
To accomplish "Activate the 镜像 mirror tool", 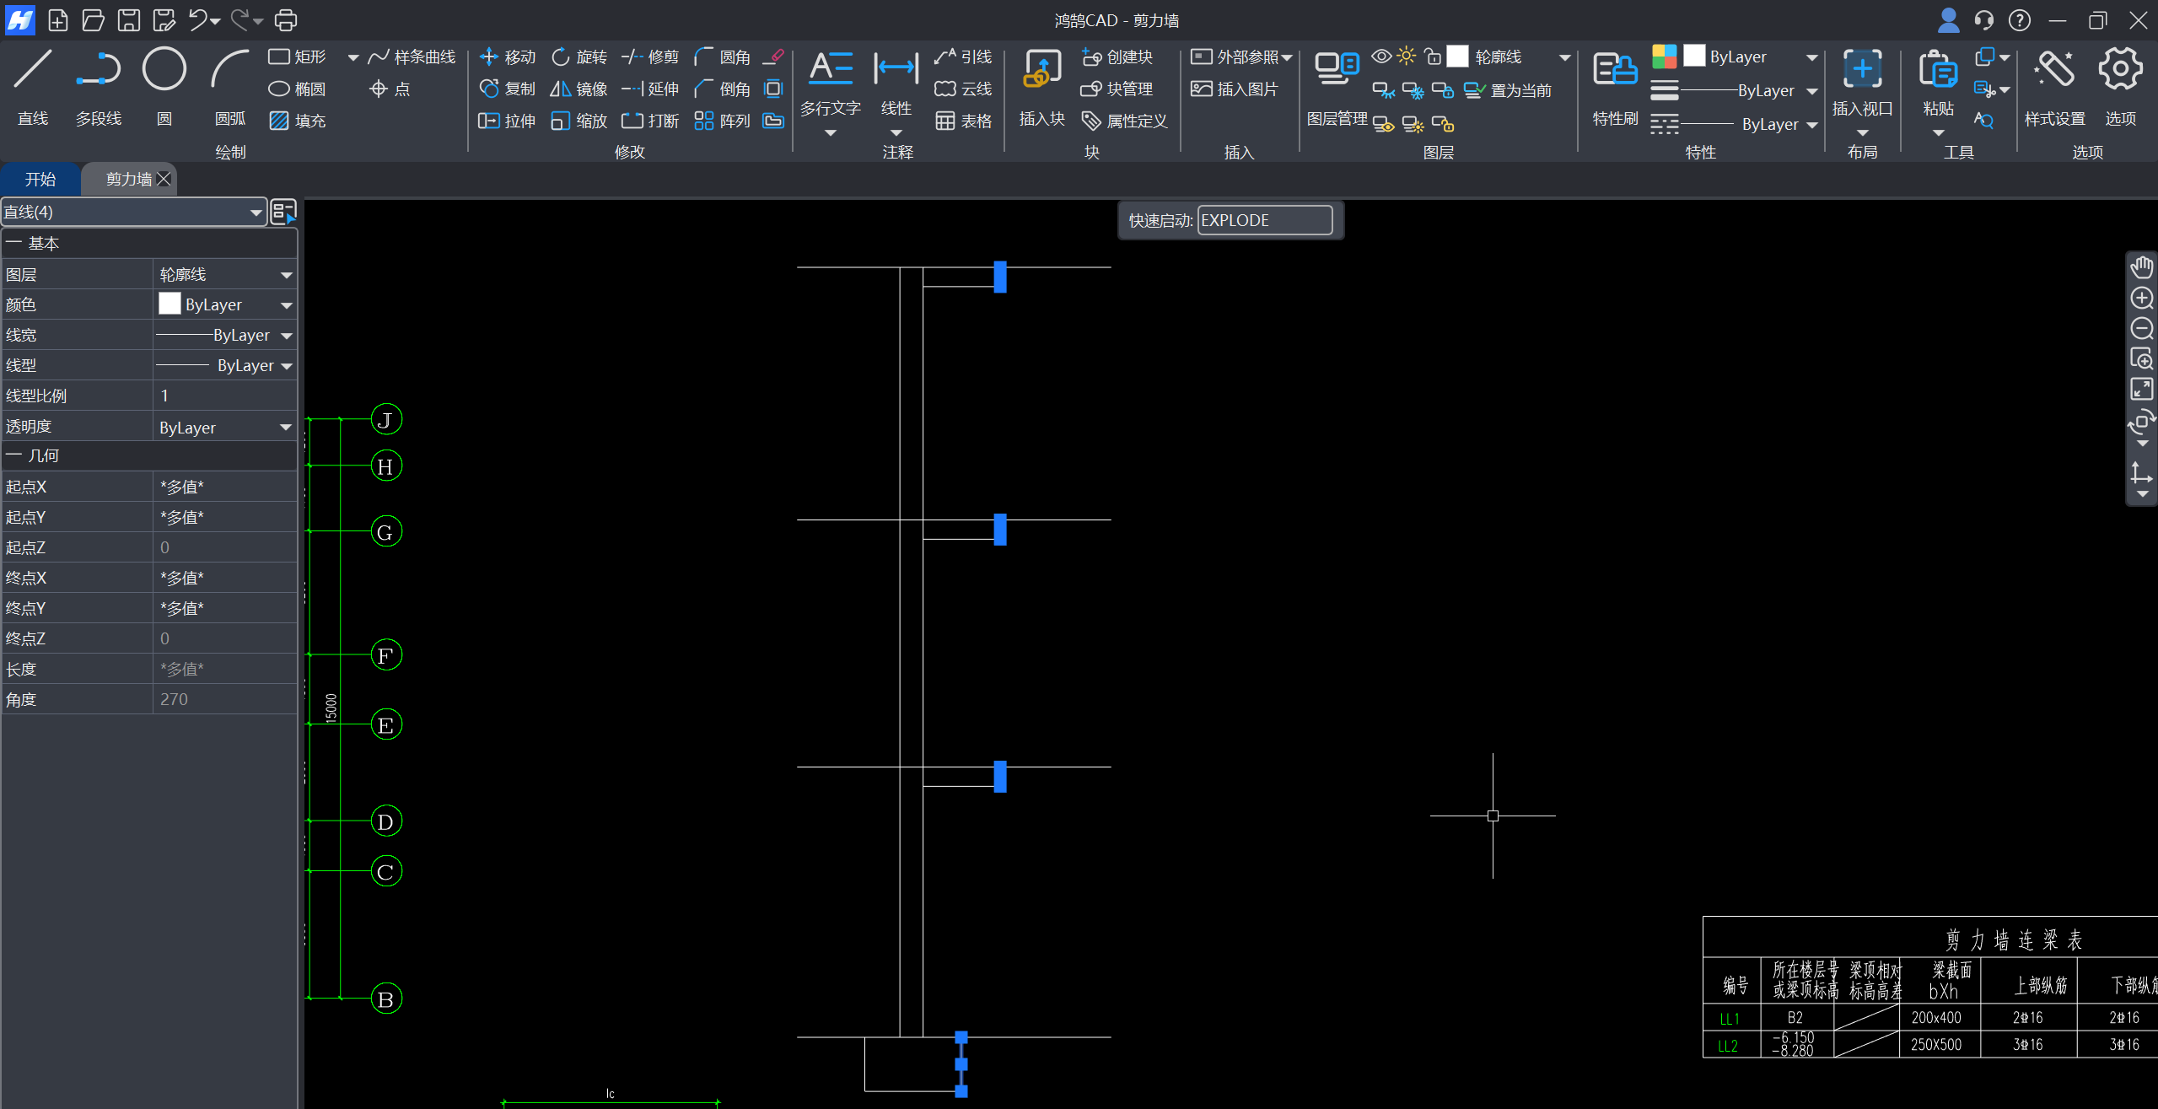I will [x=579, y=89].
